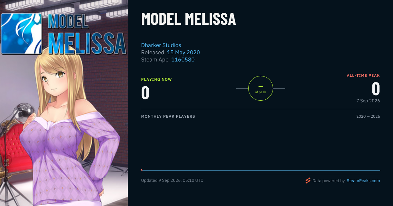Click the PLAYING NOW green label

click(x=157, y=79)
